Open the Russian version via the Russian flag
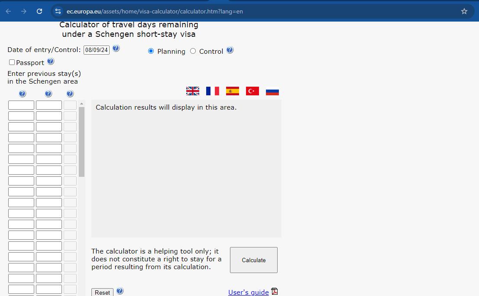 point(272,91)
